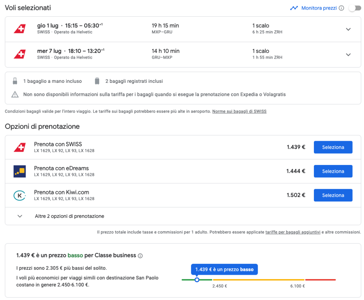
Task: Select booking with SWISS for 1.439 €
Action: click(x=333, y=147)
